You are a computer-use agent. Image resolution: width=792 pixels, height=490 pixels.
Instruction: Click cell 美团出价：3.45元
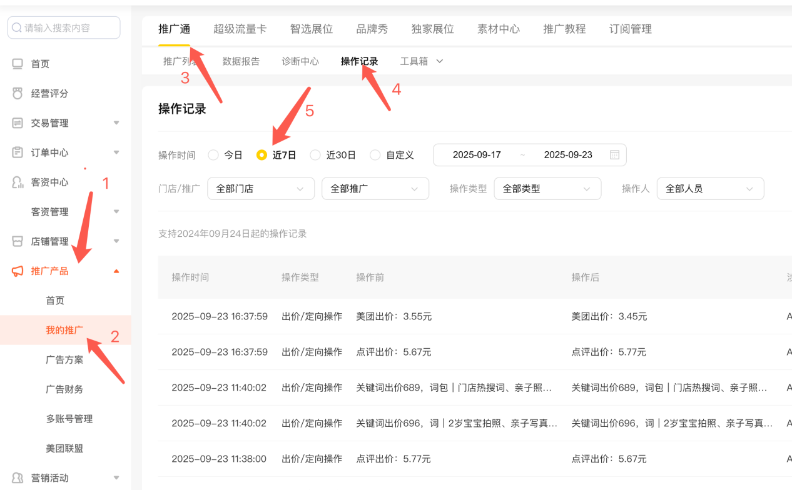pos(609,317)
